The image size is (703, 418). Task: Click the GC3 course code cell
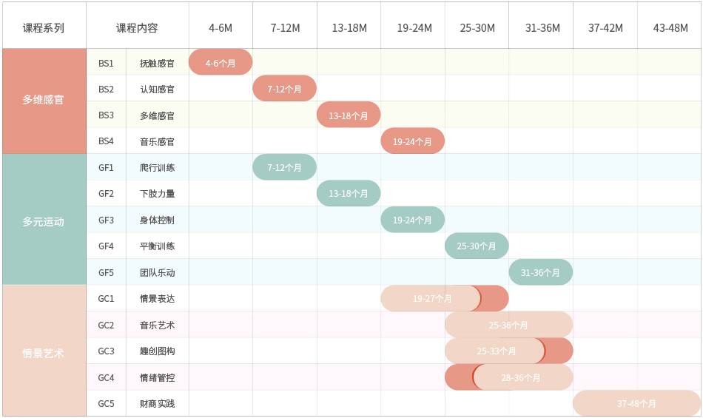click(x=106, y=351)
